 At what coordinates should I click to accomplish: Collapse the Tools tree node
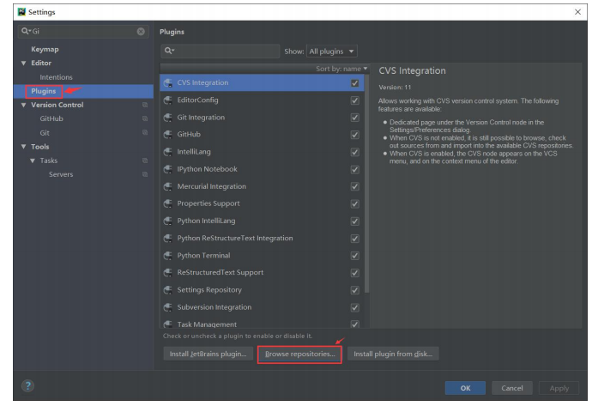(x=24, y=147)
